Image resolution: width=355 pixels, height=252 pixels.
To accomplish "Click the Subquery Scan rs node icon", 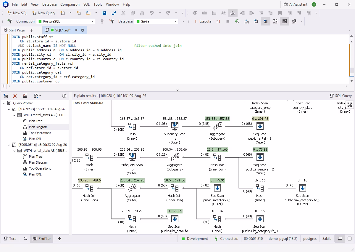I will click(175, 127).
